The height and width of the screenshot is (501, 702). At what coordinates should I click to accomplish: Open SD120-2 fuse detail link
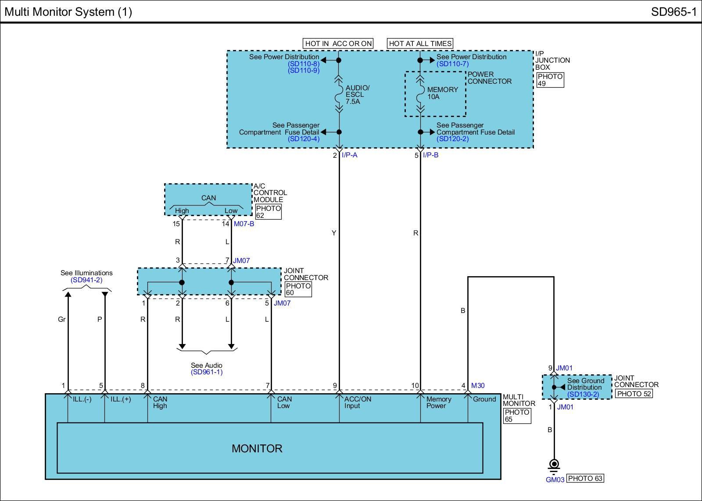point(452,139)
